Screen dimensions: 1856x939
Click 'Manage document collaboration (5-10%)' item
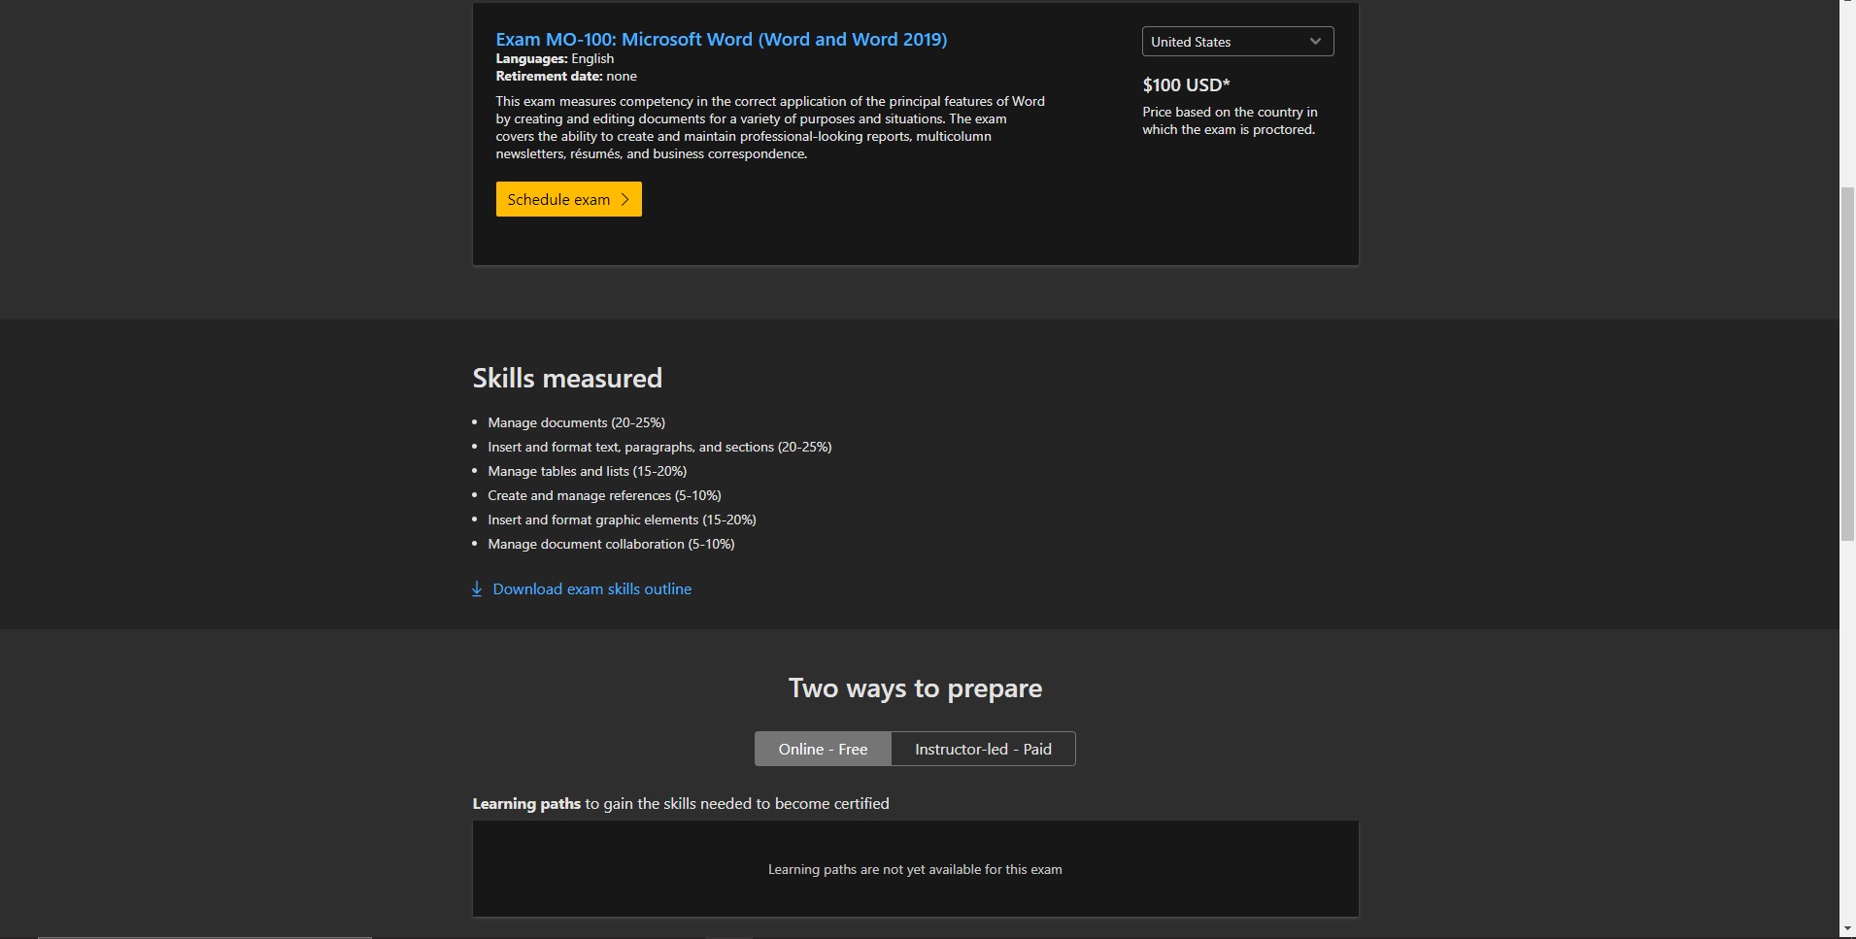point(611,544)
